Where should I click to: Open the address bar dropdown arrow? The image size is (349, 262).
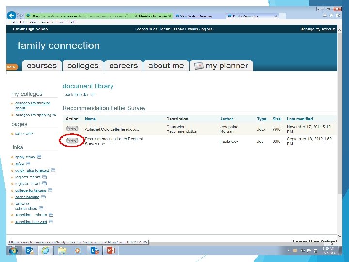pos(131,16)
